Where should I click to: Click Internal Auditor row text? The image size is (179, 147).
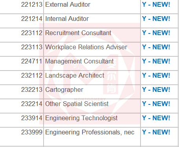(x=67, y=19)
